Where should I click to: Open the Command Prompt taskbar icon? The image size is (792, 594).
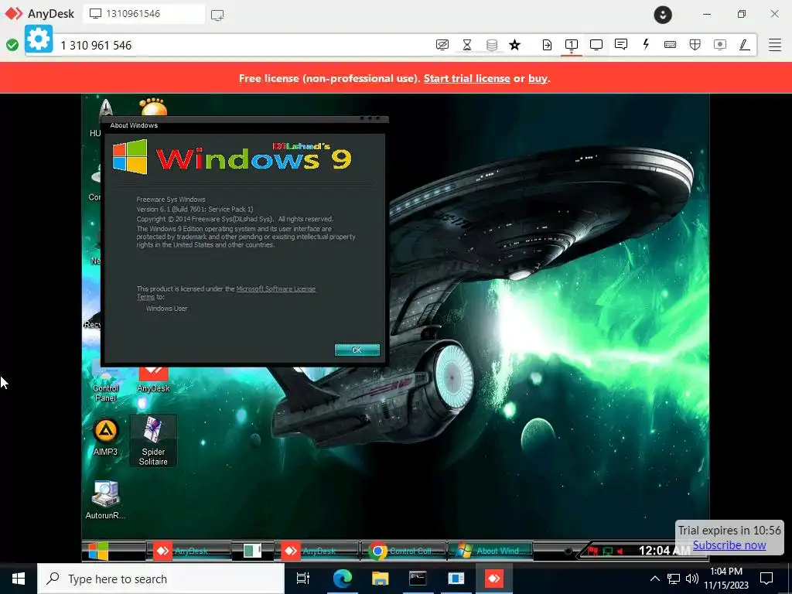pyautogui.click(x=418, y=579)
